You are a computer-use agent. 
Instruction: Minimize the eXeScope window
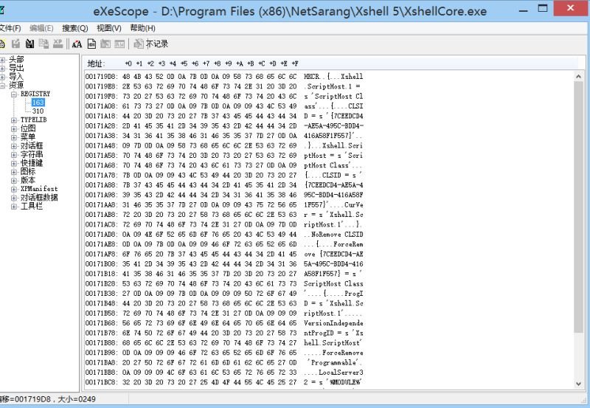523,10
